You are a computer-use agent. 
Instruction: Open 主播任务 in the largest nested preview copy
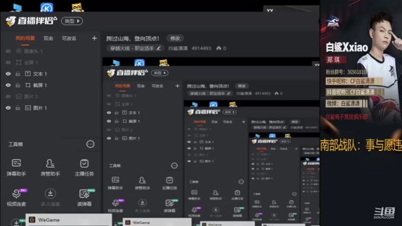[169, 183]
